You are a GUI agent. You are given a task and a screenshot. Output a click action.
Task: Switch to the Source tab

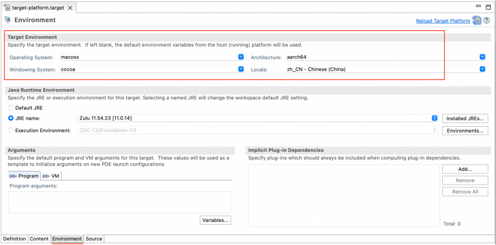click(94, 238)
